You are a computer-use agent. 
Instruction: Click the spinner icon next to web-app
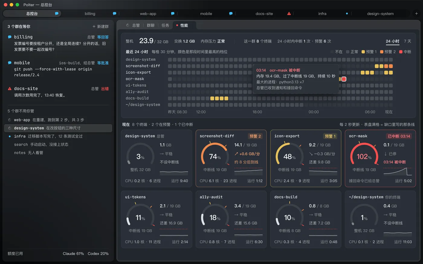coord(10,120)
